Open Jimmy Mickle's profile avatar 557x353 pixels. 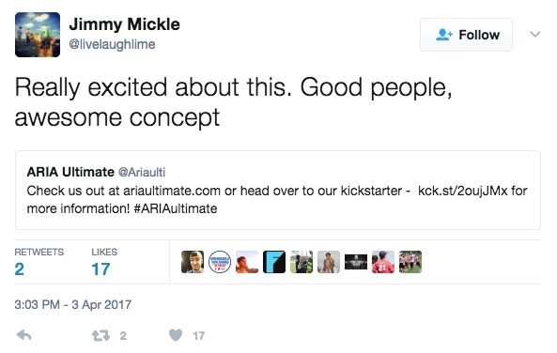(x=38, y=35)
